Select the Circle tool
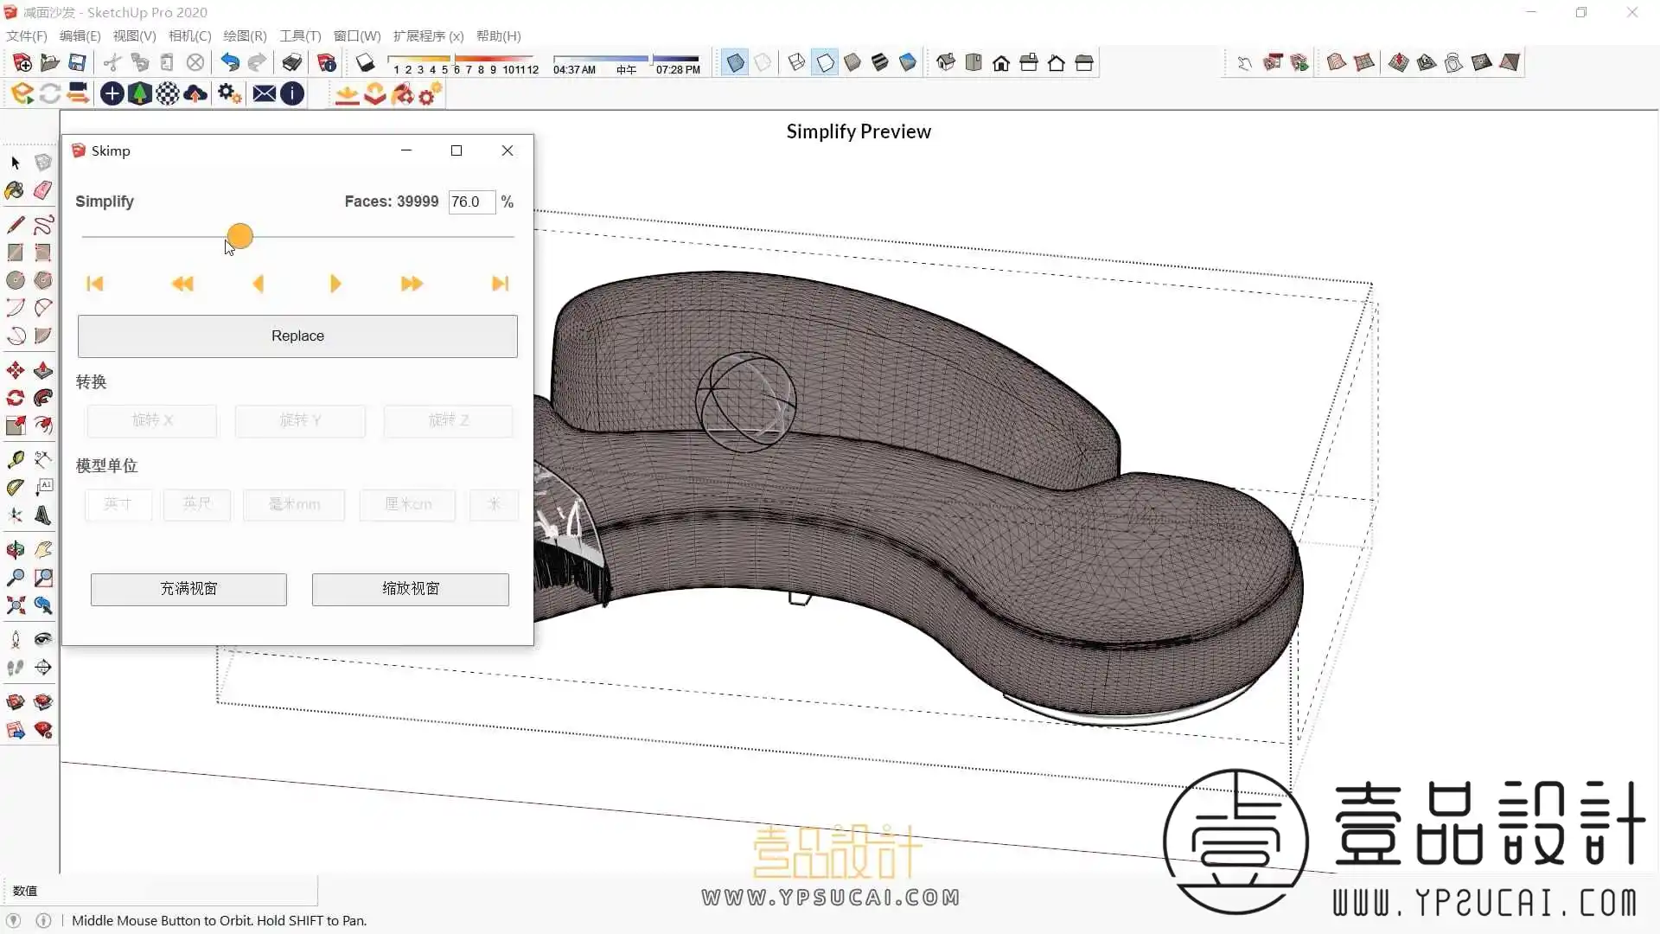Screen dimensions: 1660x934 (x=15, y=280)
